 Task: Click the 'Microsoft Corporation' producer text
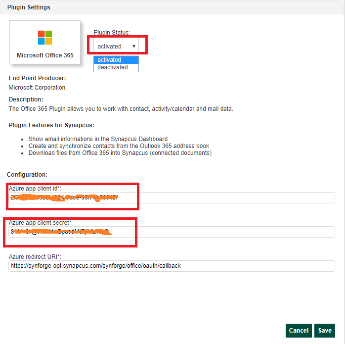pyautogui.click(x=37, y=88)
